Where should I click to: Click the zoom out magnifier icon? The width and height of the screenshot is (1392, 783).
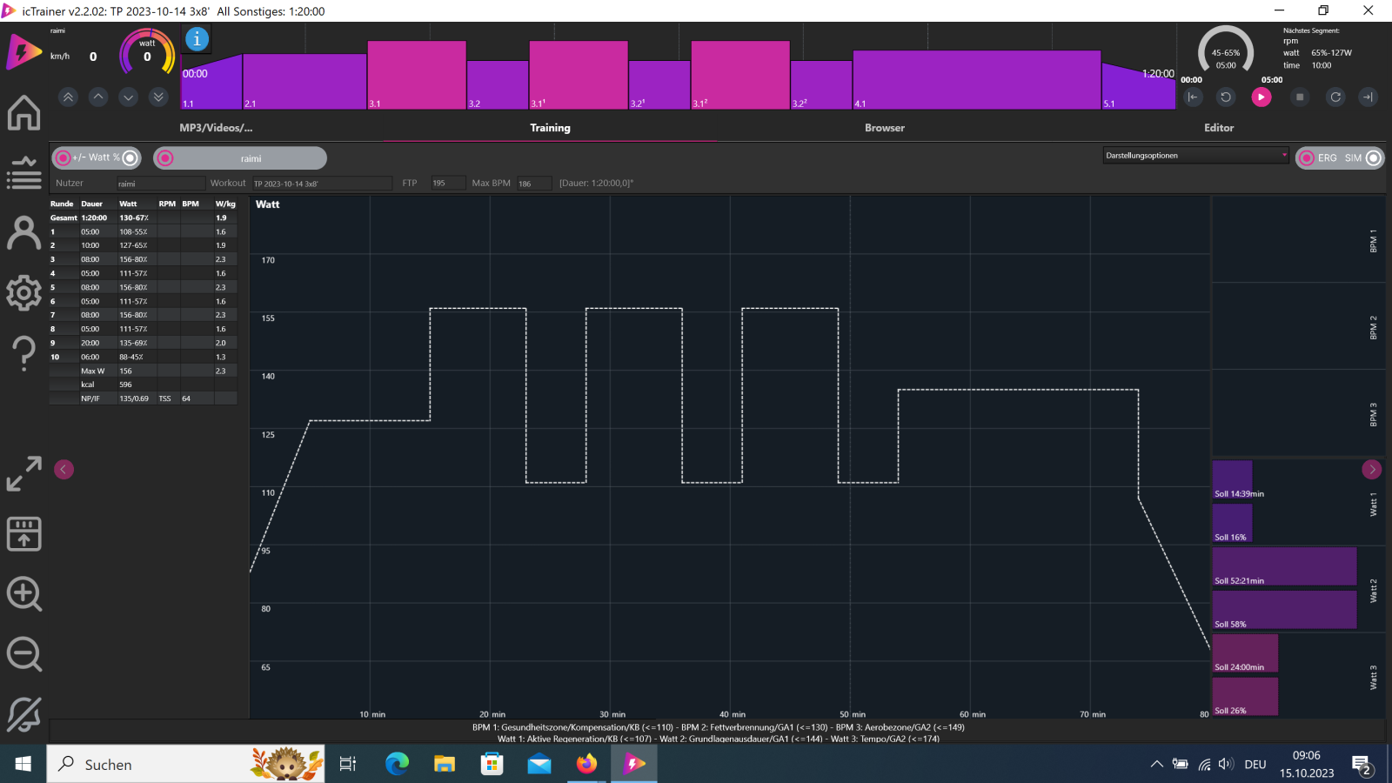23,654
